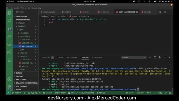The image size is (179, 101).
Task: Close the users_controller.rb tab
Action: [137, 12]
